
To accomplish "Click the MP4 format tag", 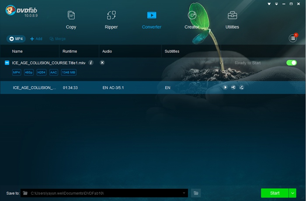I will (17, 72).
